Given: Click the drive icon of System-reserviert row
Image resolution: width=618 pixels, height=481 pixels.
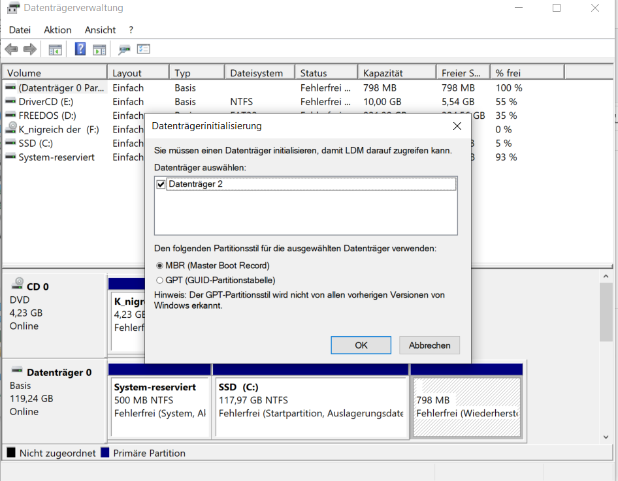Looking at the screenshot, I should (10, 157).
